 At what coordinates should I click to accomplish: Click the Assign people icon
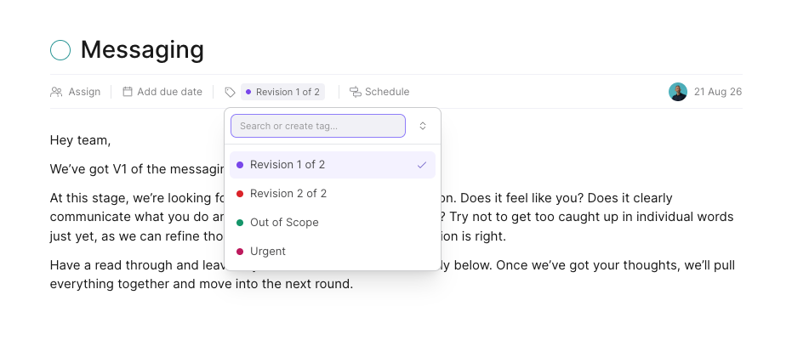pyautogui.click(x=56, y=92)
